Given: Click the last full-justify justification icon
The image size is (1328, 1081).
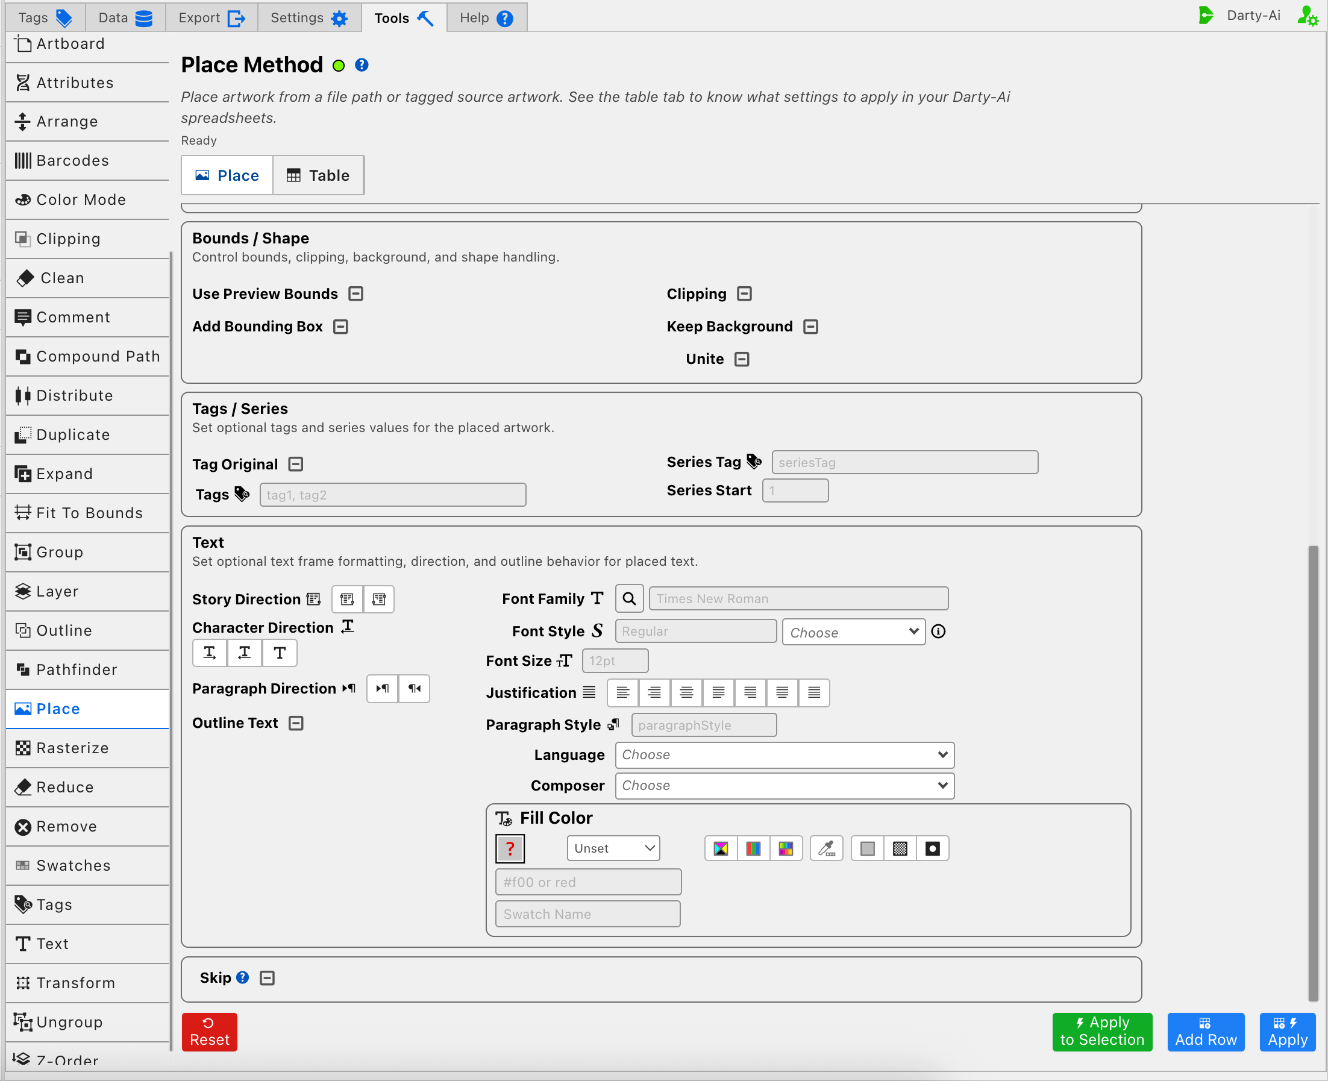Looking at the screenshot, I should pos(814,692).
